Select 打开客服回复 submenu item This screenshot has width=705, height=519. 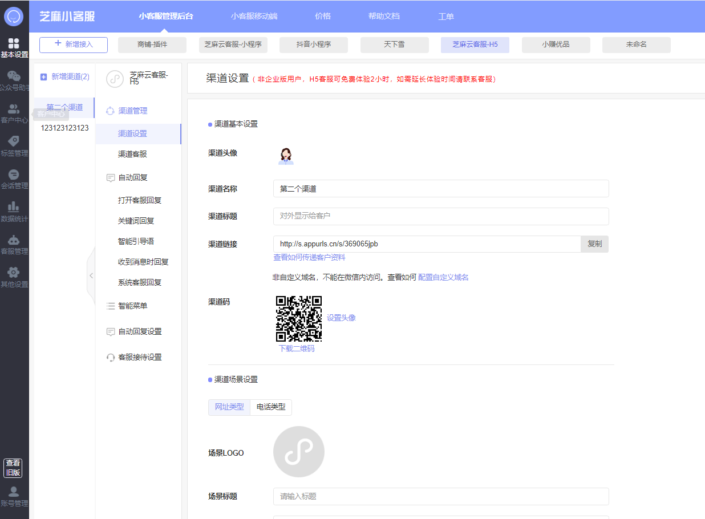pos(139,200)
